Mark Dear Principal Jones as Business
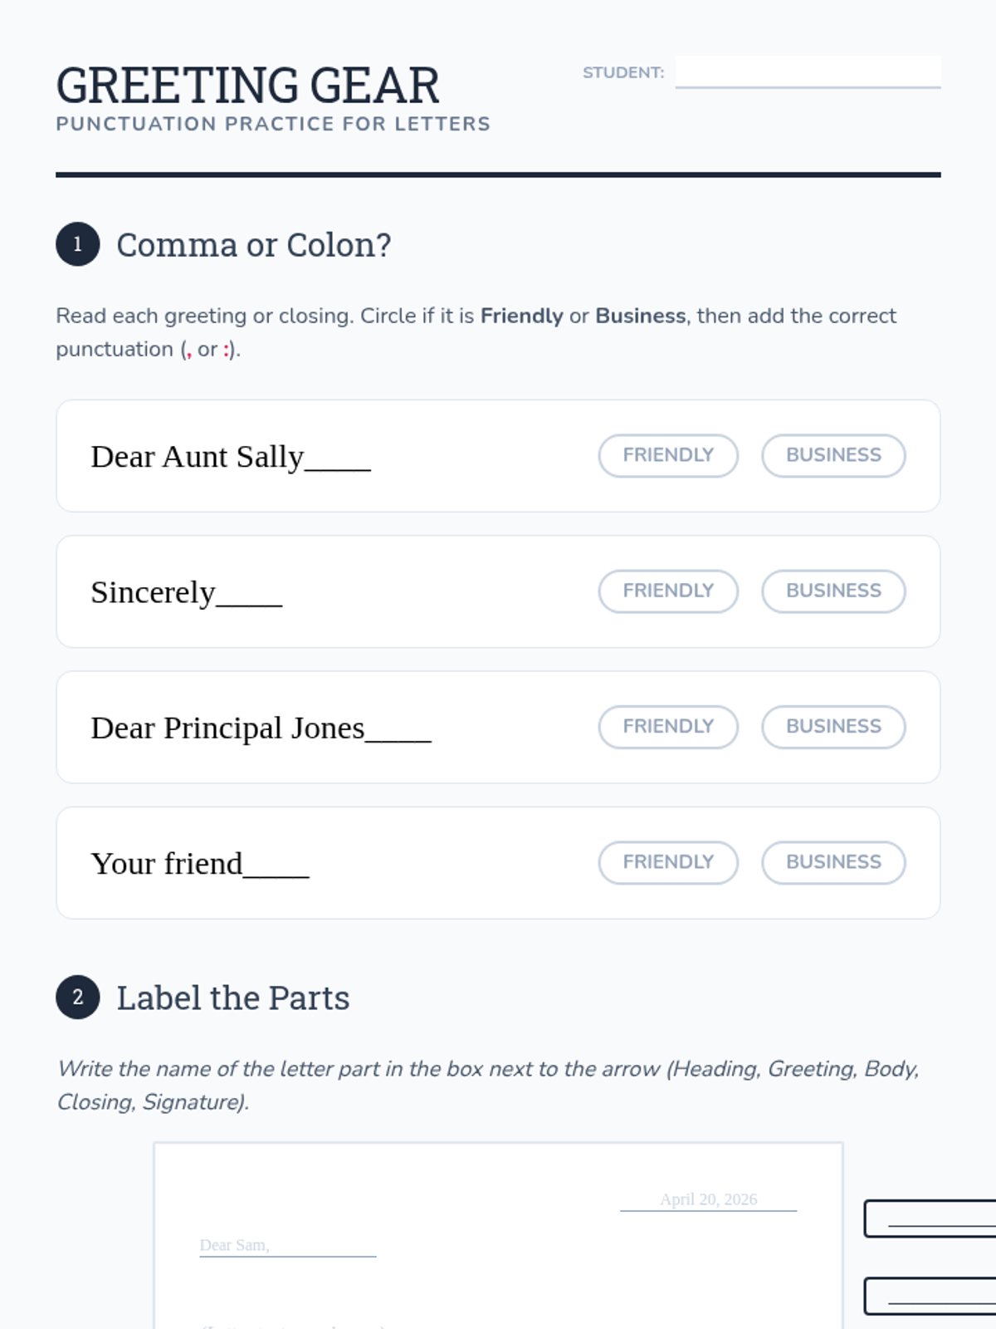 pos(833,726)
